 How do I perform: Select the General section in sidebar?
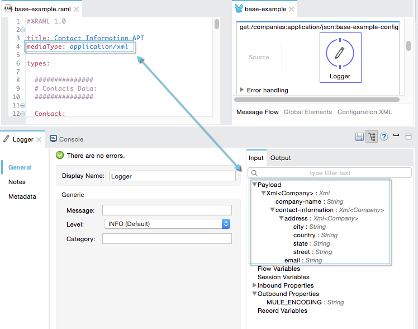(x=20, y=167)
